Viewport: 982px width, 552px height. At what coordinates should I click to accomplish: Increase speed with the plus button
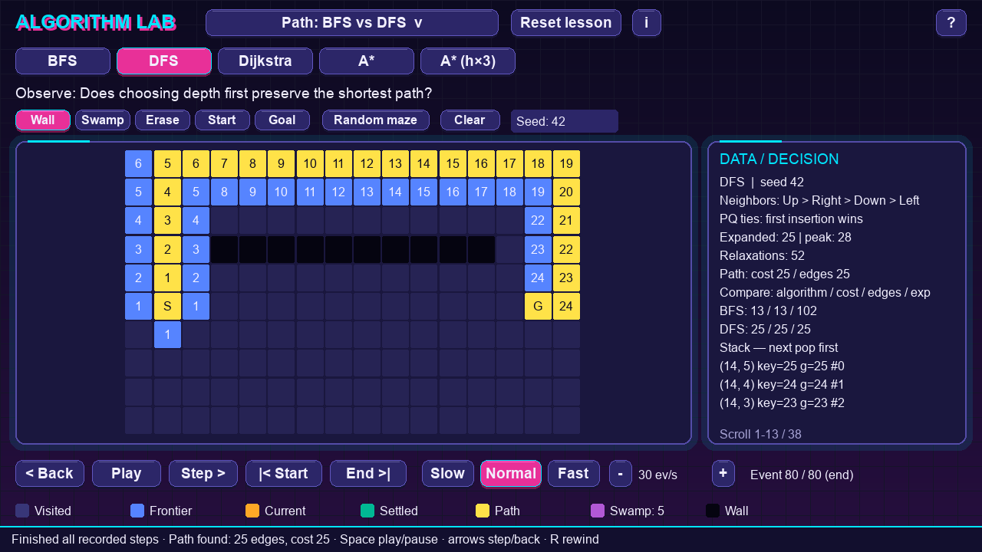[x=723, y=474]
